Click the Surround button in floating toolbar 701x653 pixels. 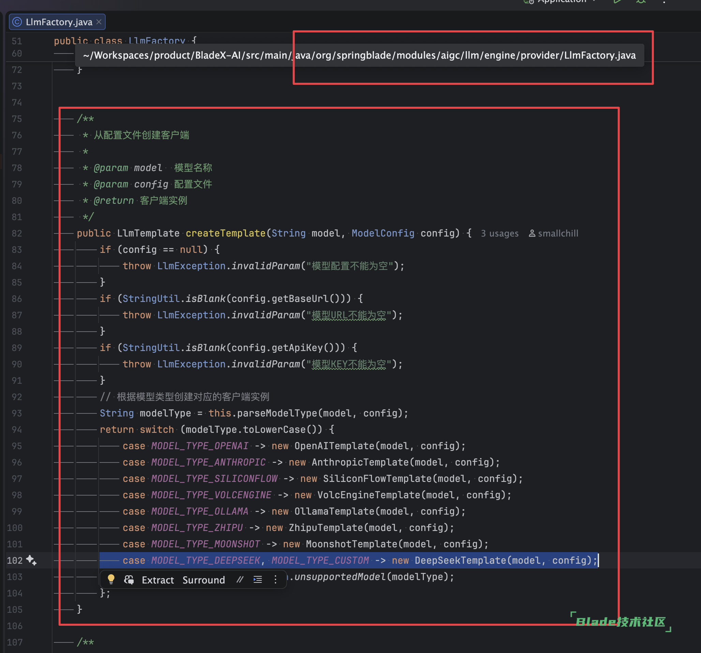204,580
